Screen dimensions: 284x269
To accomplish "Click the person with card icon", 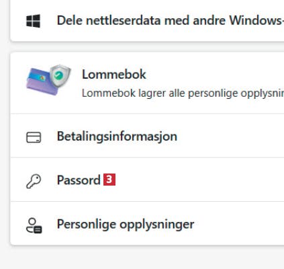I will [x=34, y=225].
